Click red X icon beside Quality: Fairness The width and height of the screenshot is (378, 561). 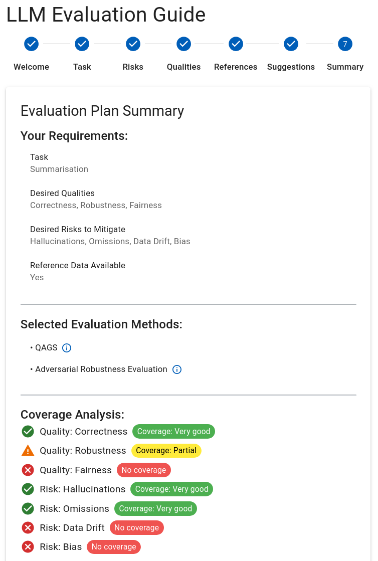coord(28,470)
